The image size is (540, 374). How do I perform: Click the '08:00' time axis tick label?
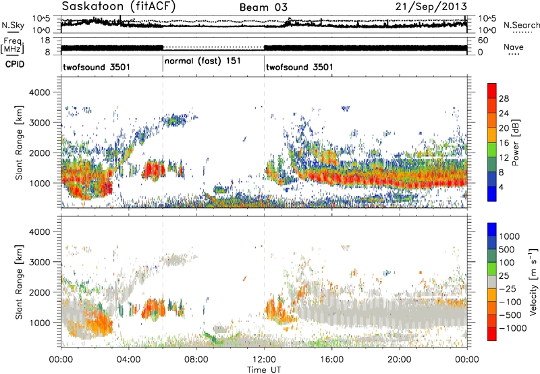click(x=196, y=360)
